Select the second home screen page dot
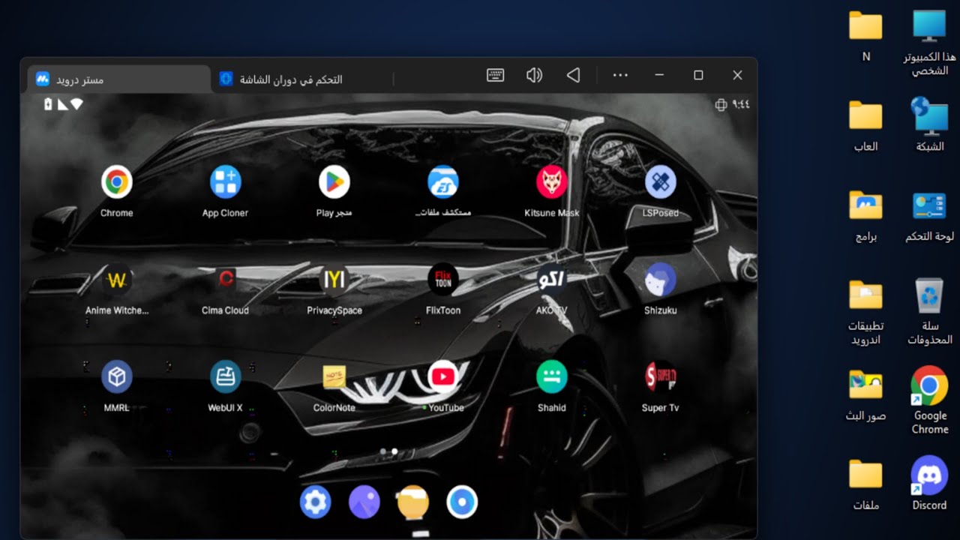Viewport: 960px width, 540px height. coord(394,452)
